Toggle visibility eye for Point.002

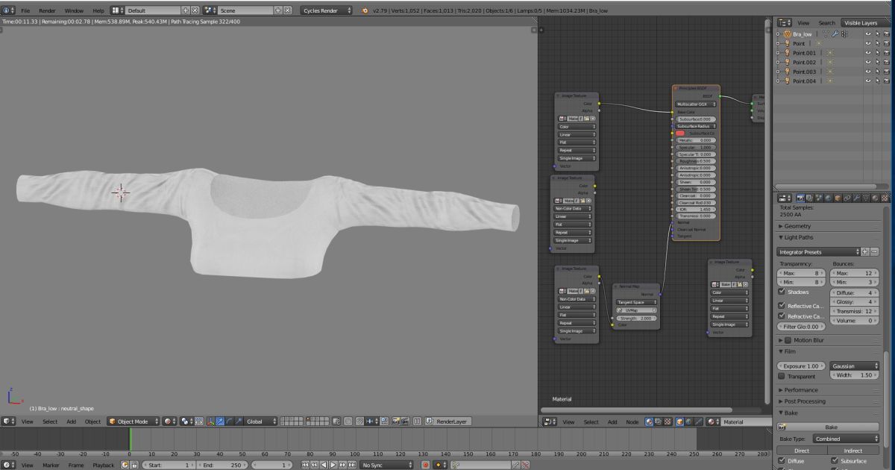click(x=868, y=62)
